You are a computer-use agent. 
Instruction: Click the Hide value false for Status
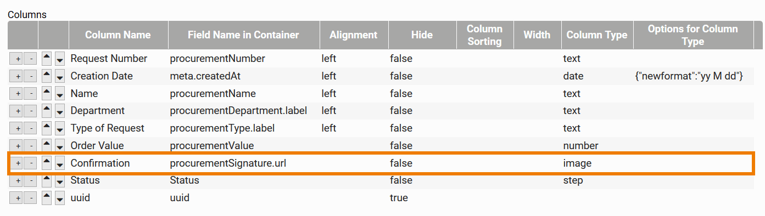[401, 180]
